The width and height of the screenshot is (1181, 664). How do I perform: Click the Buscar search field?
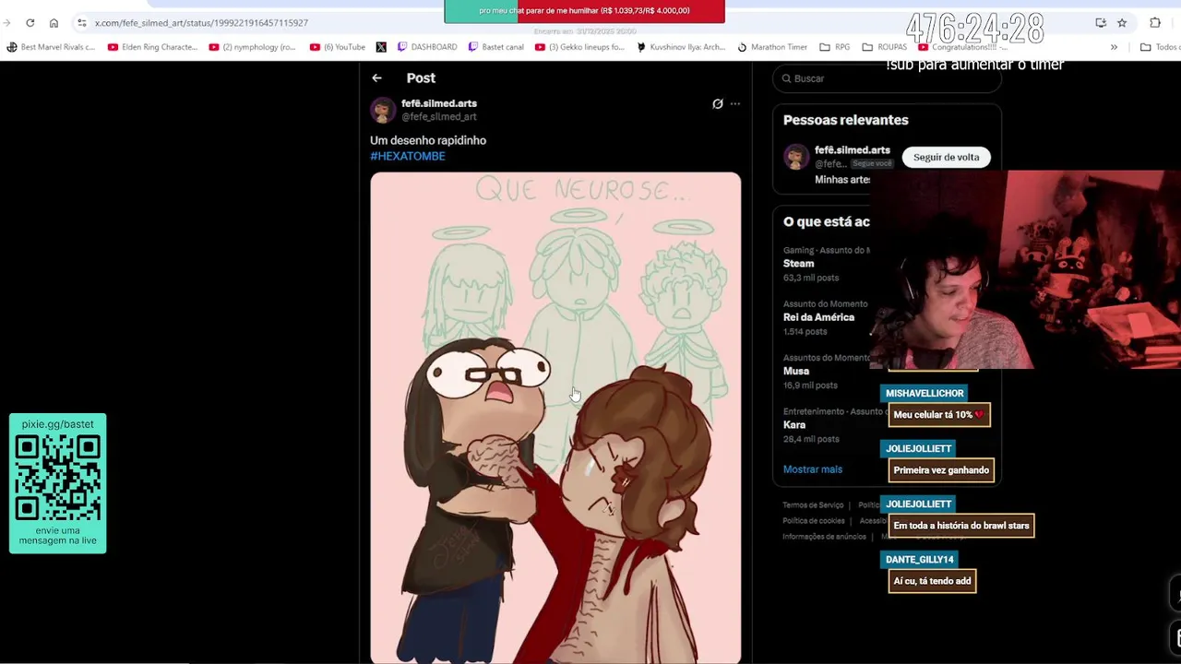click(x=887, y=78)
